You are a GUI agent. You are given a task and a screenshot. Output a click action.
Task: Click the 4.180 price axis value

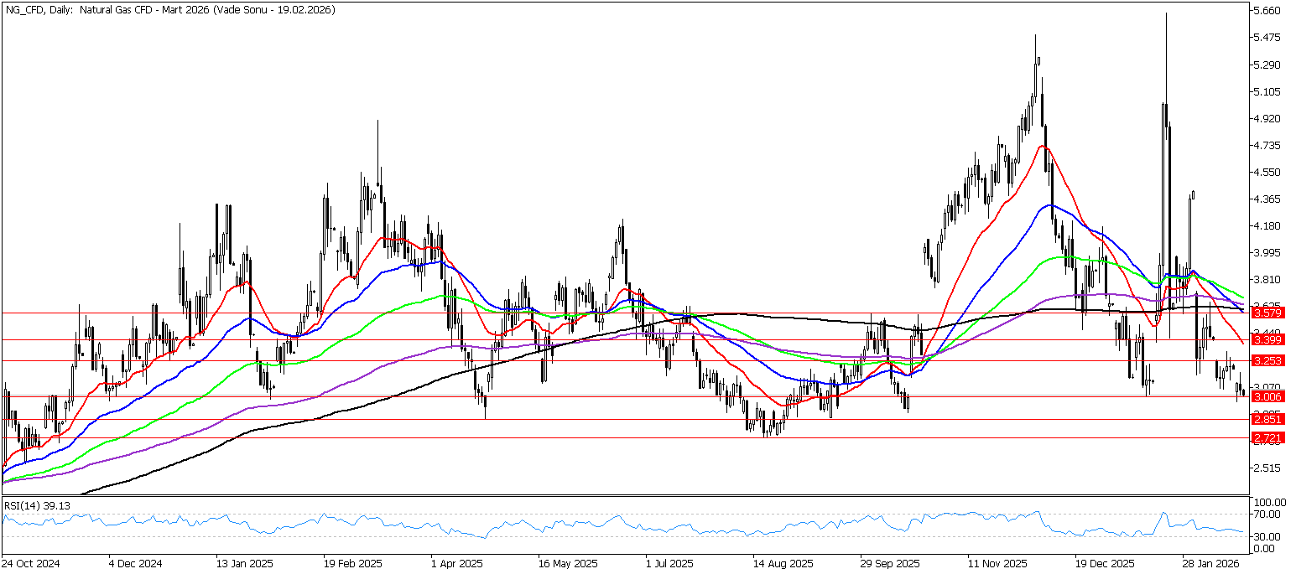1265,225
